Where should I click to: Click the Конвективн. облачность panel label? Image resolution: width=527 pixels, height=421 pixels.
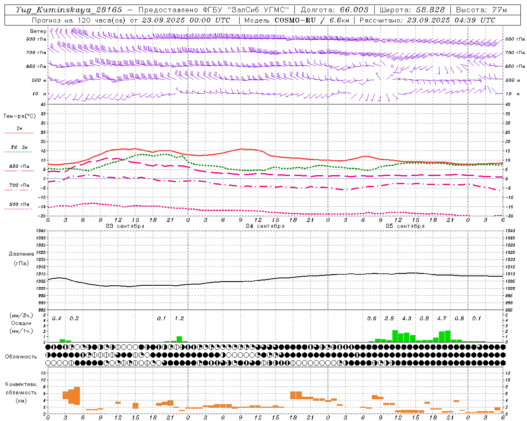(21, 388)
